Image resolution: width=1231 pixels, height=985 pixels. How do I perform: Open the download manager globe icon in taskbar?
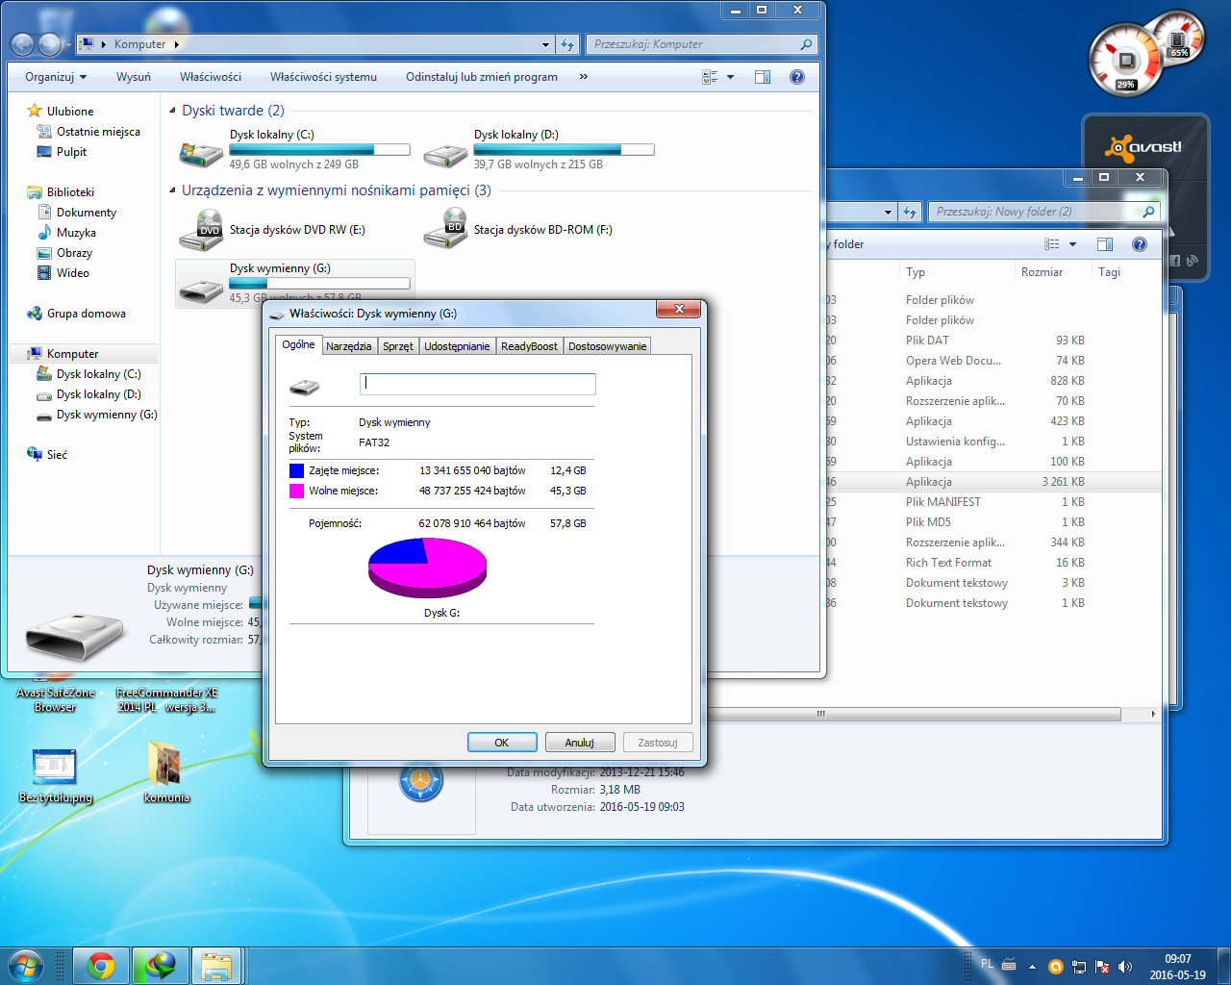[x=160, y=966]
